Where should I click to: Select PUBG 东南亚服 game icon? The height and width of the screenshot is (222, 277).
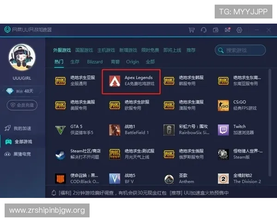click(223, 81)
